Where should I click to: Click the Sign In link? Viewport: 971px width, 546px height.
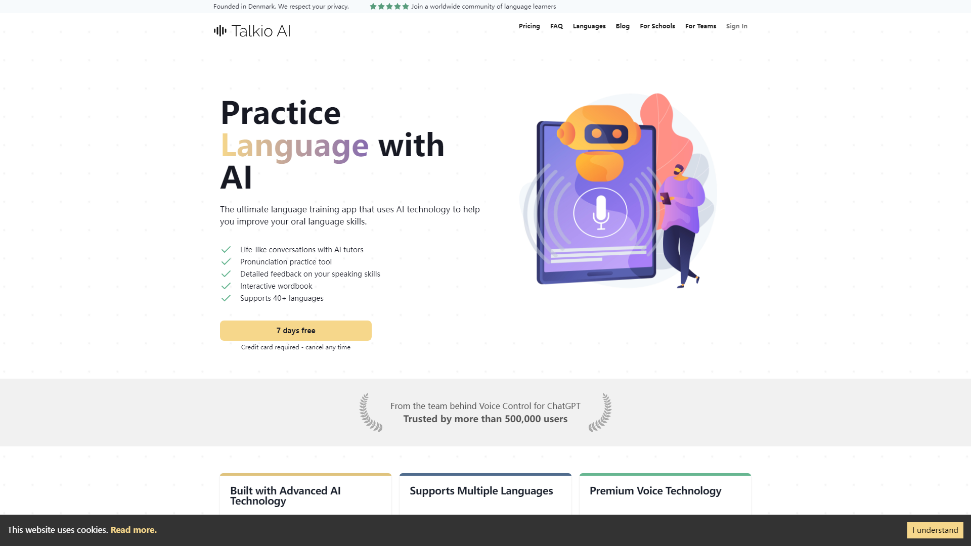[x=736, y=26]
